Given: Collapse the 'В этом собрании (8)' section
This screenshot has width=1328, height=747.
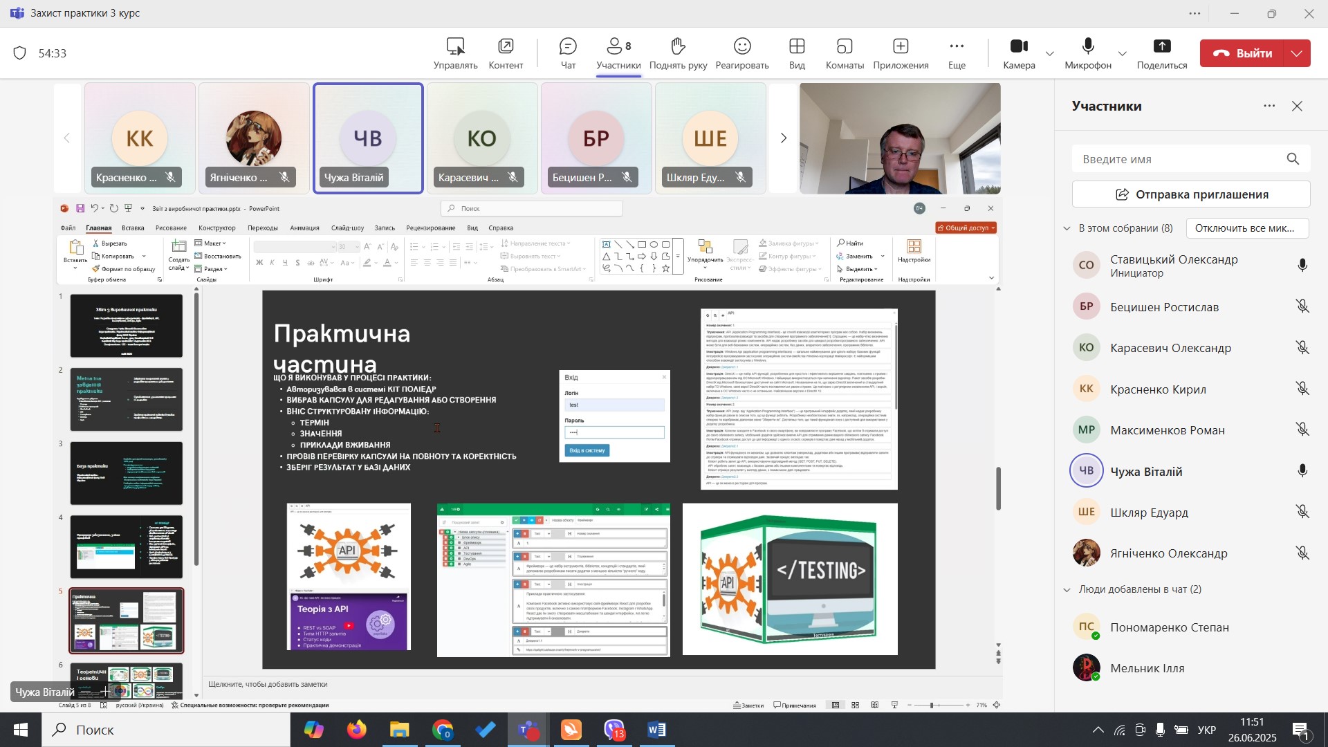Looking at the screenshot, I should [1067, 228].
